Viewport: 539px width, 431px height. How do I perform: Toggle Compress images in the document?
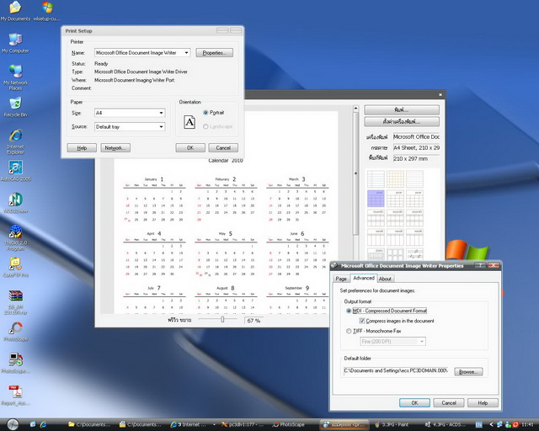click(x=397, y=321)
